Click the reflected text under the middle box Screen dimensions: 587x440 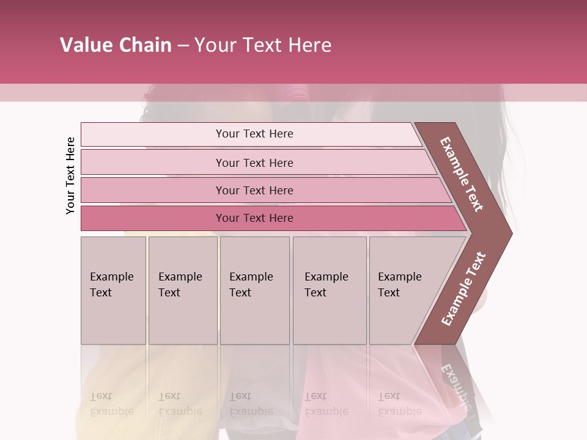coord(251,404)
